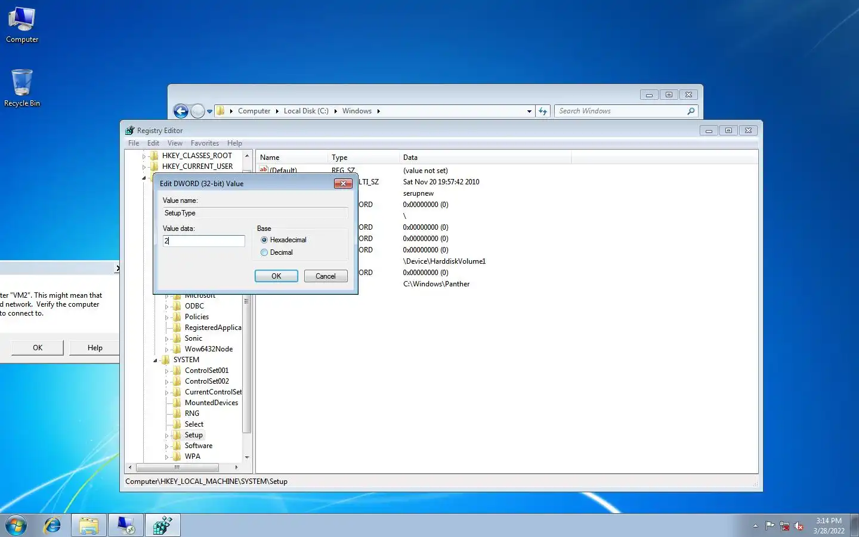Open the Recycle Bin desktop icon
Image resolution: width=859 pixels, height=537 pixels.
click(22, 88)
